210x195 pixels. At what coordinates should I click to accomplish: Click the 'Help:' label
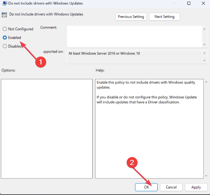(100, 70)
